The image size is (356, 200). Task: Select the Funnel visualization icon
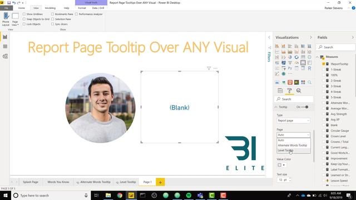click(x=290, y=63)
